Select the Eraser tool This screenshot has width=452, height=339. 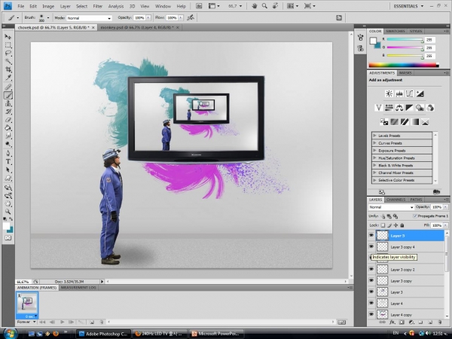point(8,120)
